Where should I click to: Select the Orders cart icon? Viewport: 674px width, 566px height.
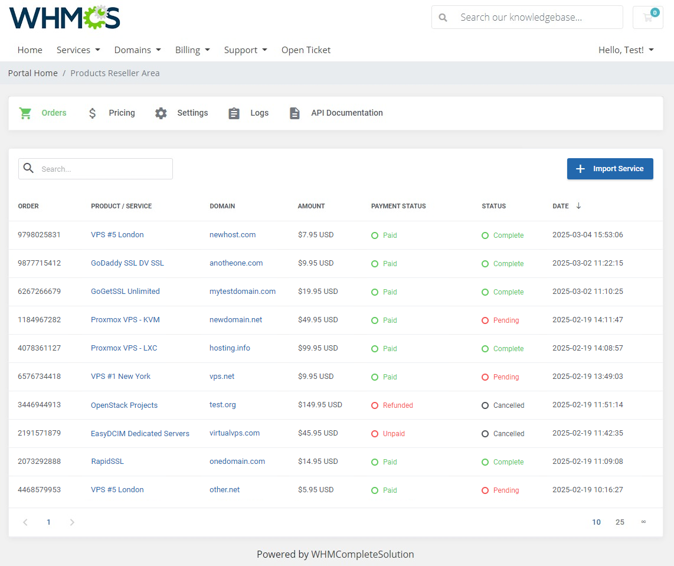coord(25,113)
